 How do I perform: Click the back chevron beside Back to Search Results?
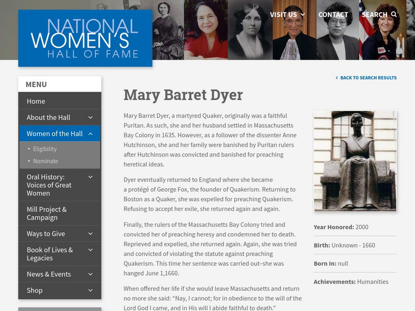coord(337,78)
